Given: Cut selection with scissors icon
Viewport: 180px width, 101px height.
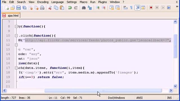Looking at the screenshot, I should 50,8.
